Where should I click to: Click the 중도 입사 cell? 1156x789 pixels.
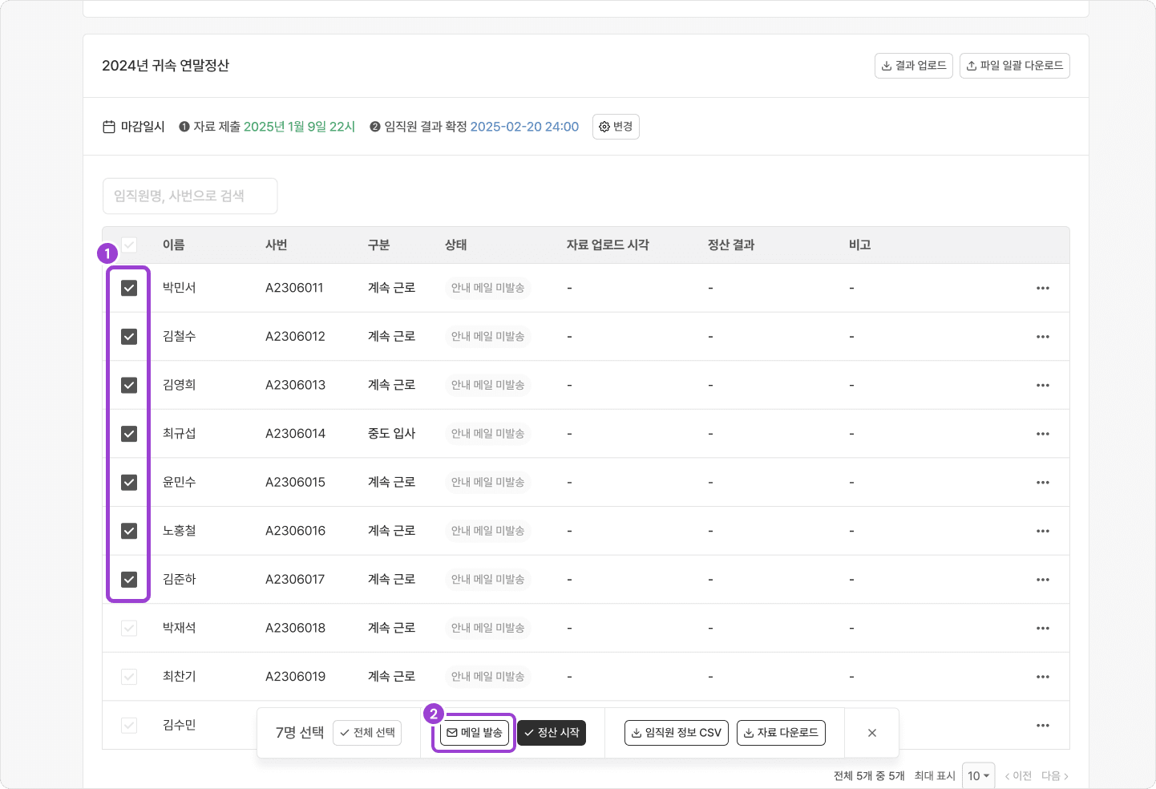[x=392, y=434]
